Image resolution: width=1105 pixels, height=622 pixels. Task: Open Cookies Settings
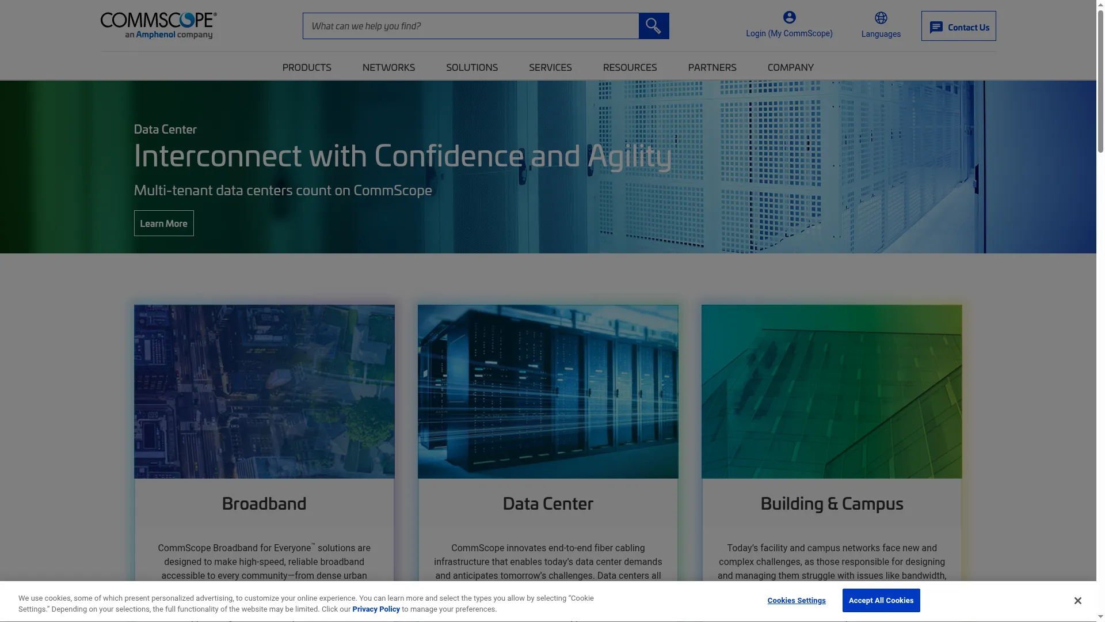(x=796, y=601)
